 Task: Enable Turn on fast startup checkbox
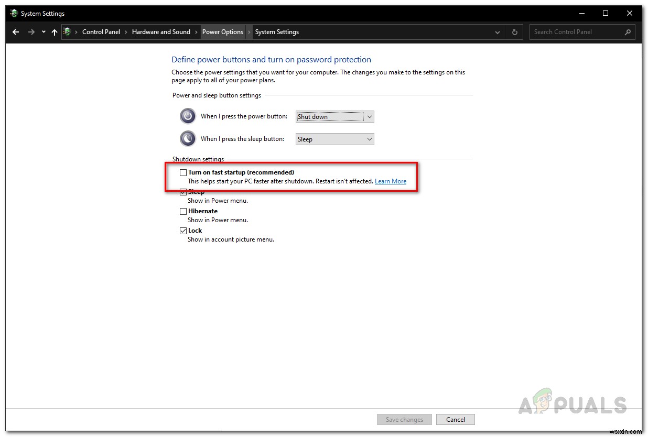pyautogui.click(x=183, y=172)
